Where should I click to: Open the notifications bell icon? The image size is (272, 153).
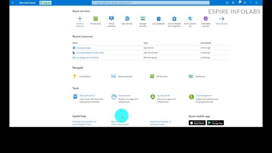239,3
